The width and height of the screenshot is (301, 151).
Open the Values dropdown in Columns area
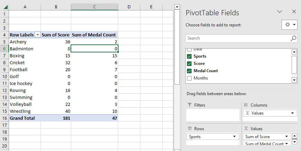(293, 113)
